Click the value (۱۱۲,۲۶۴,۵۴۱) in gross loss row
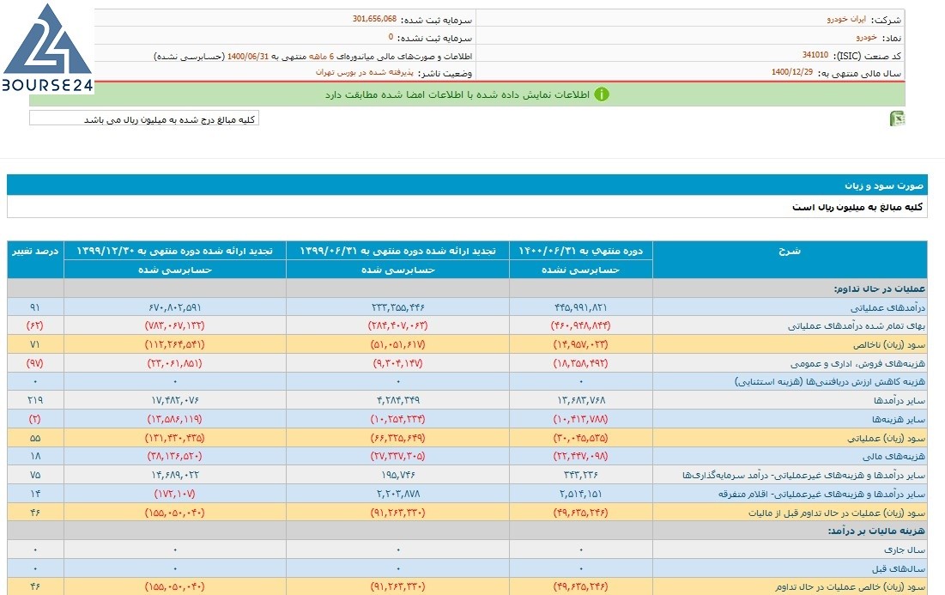This screenshot has height=595, width=945. (175, 344)
